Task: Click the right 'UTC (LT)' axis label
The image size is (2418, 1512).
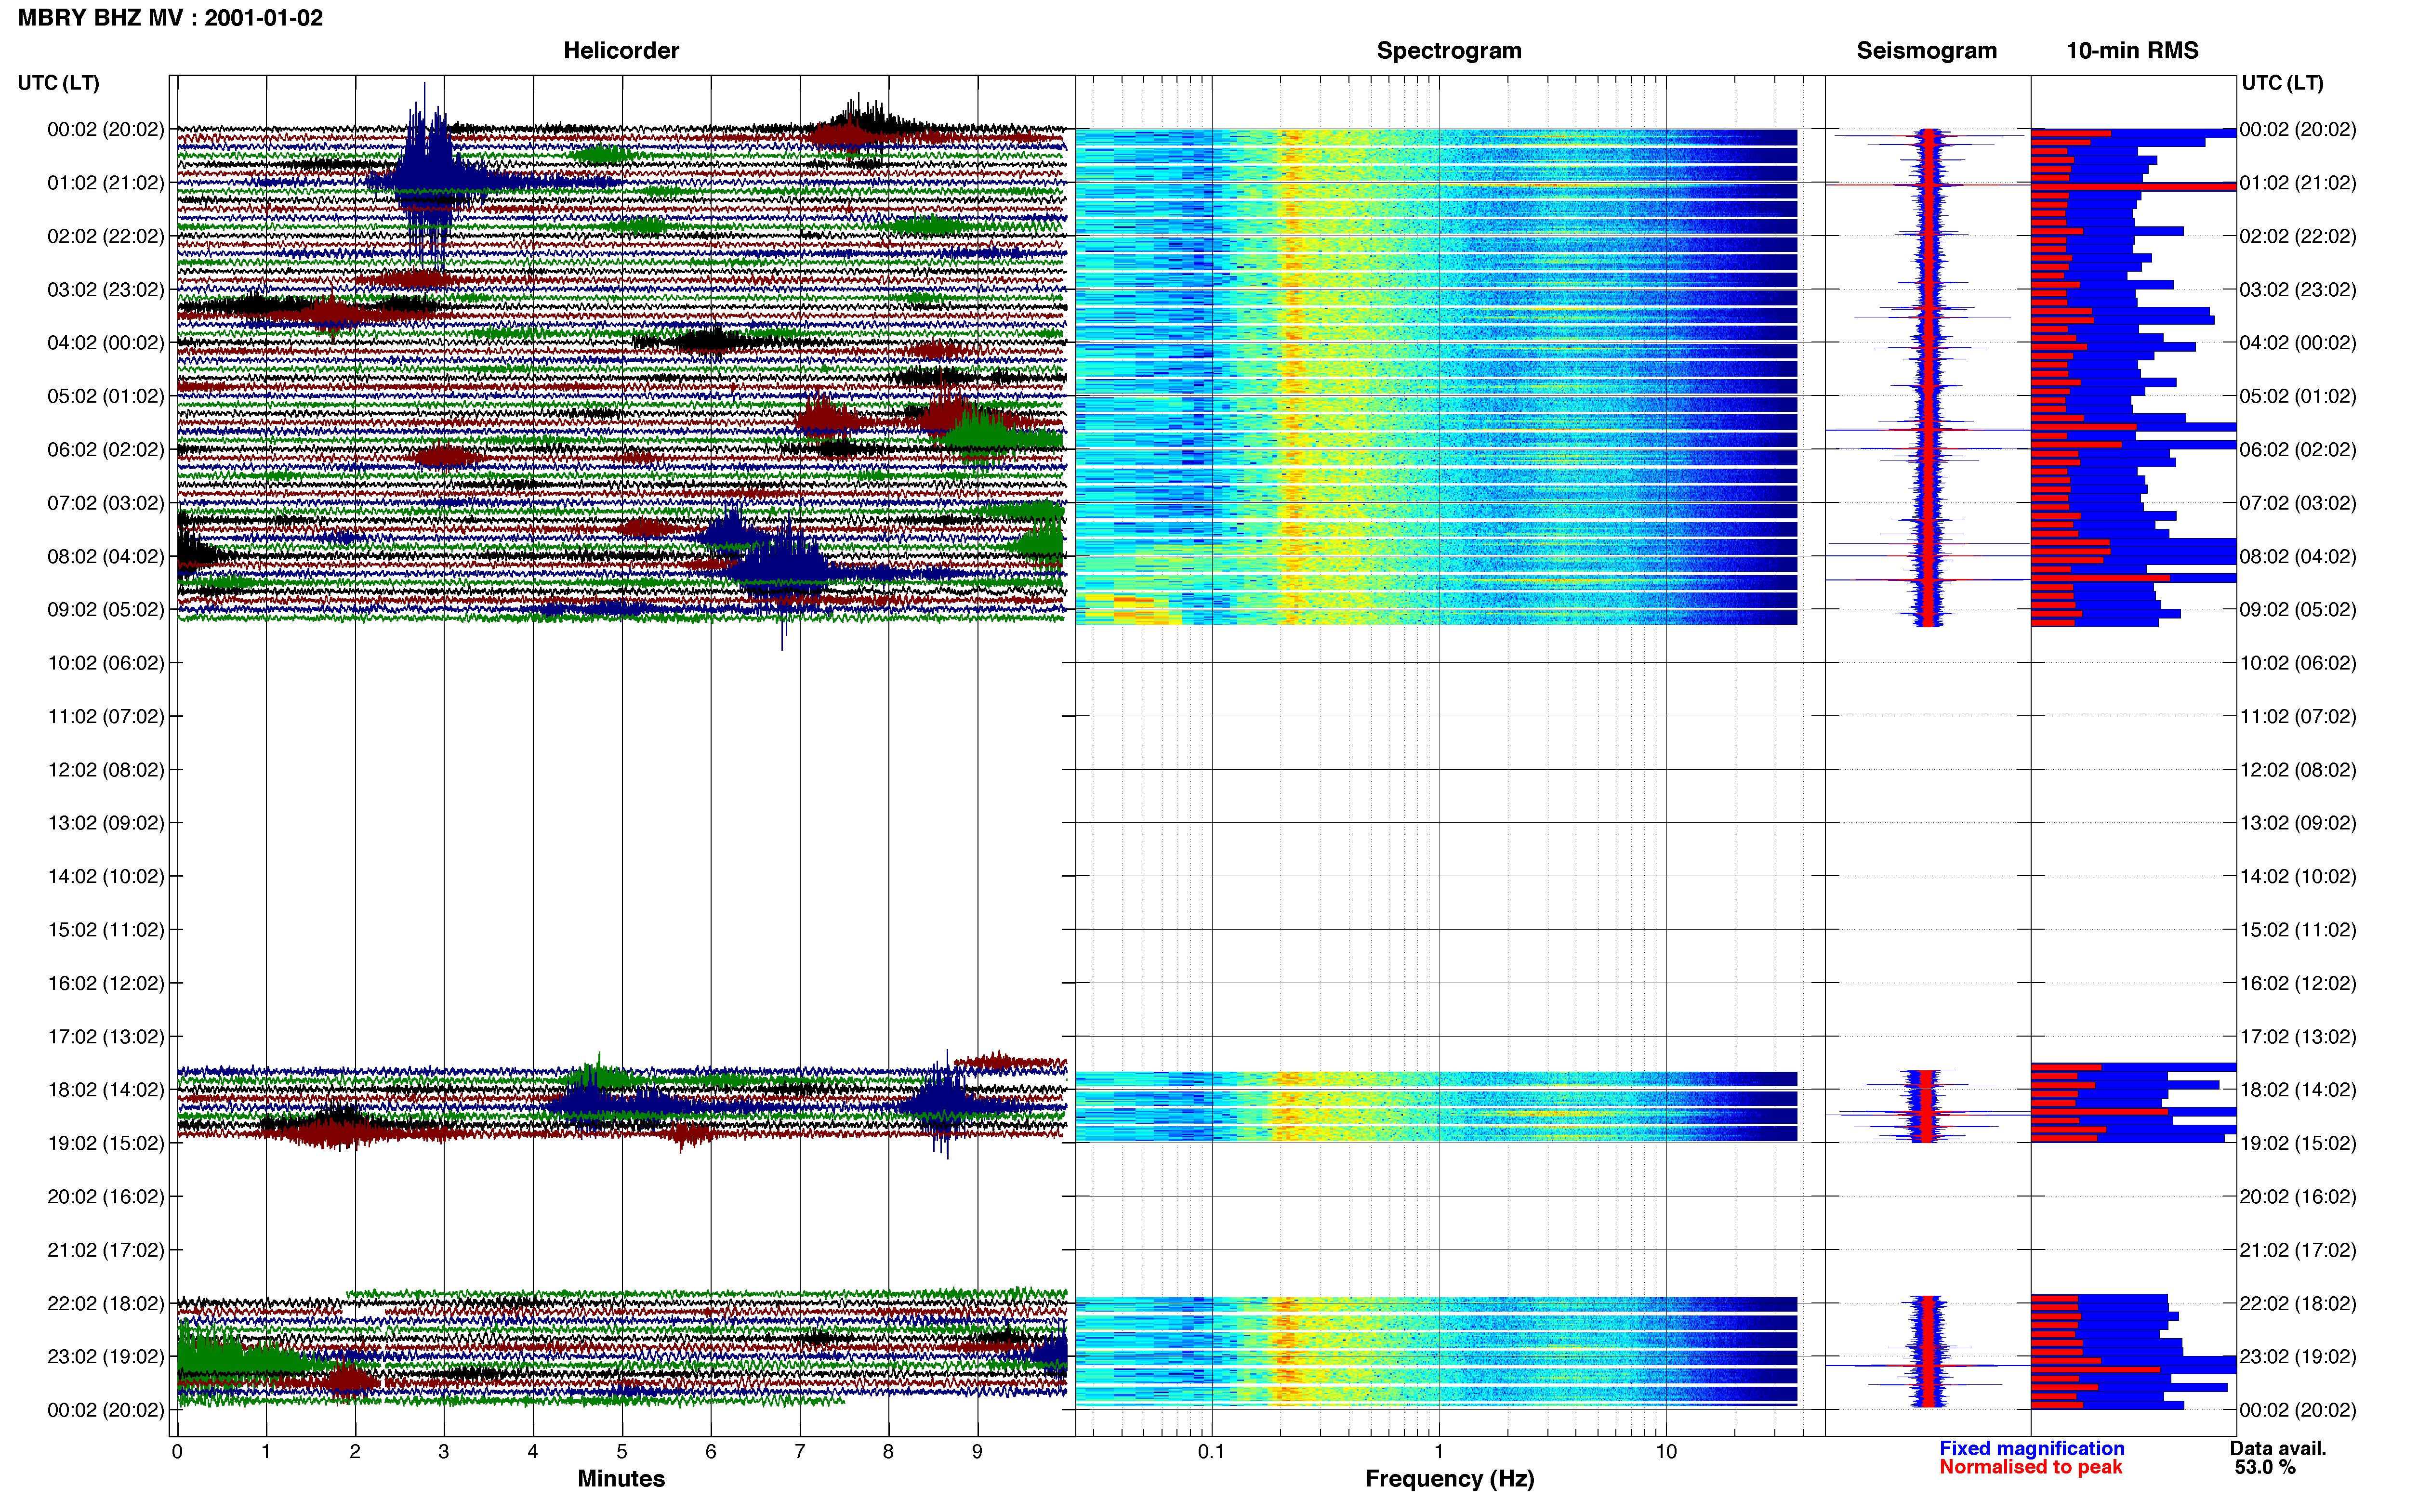Action: click(2283, 83)
